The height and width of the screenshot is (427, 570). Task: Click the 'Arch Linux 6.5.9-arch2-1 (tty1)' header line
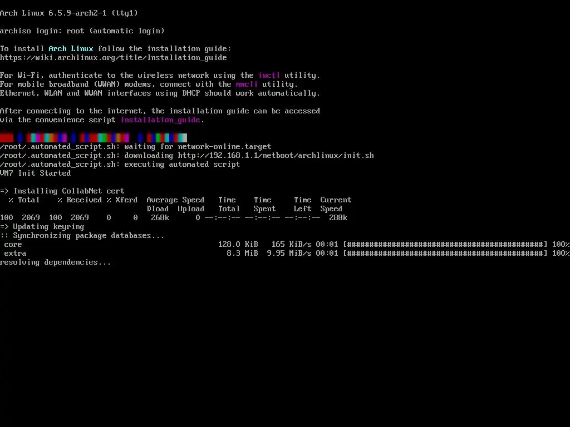coord(69,13)
